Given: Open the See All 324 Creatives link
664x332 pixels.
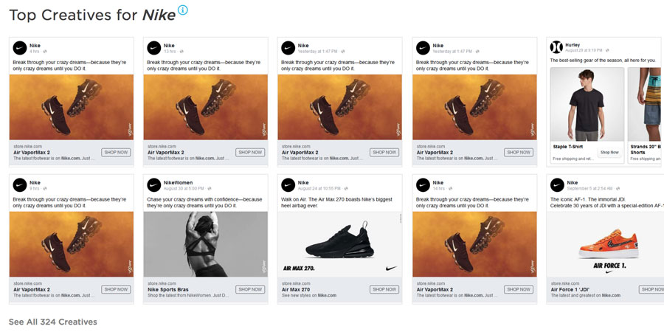Looking at the screenshot, I should pos(53,322).
